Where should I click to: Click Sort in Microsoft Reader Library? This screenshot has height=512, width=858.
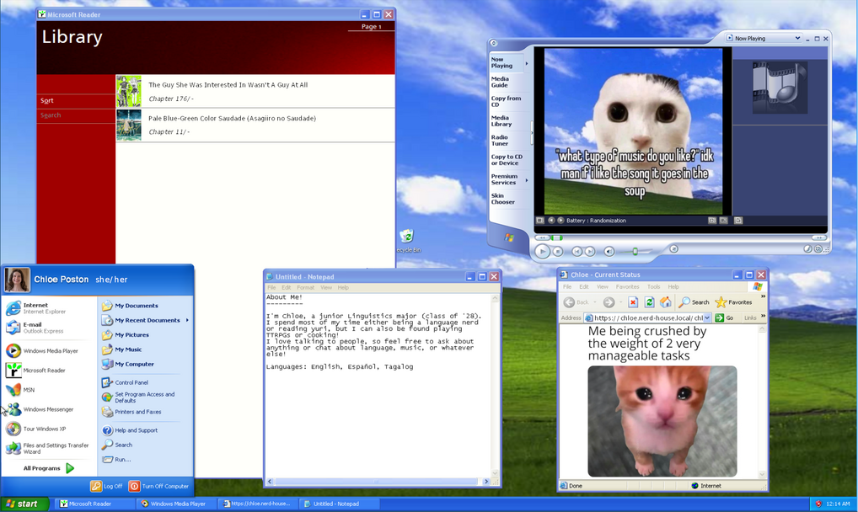point(47,101)
